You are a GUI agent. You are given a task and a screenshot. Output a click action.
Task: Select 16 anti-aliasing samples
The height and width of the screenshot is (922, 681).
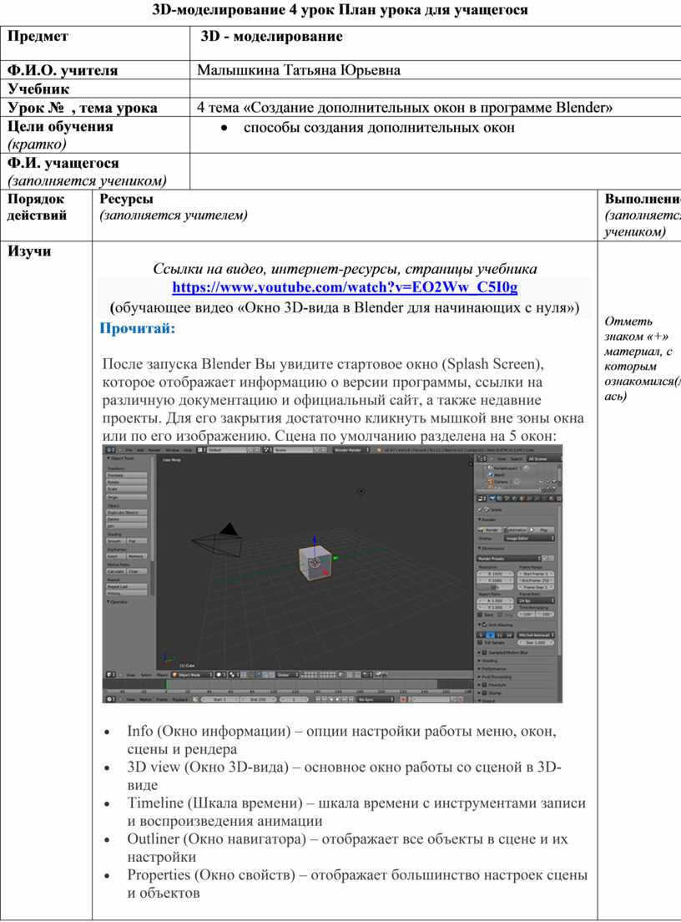click(x=509, y=635)
